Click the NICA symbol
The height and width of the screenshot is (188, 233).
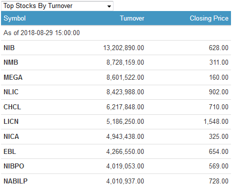coord(12,136)
